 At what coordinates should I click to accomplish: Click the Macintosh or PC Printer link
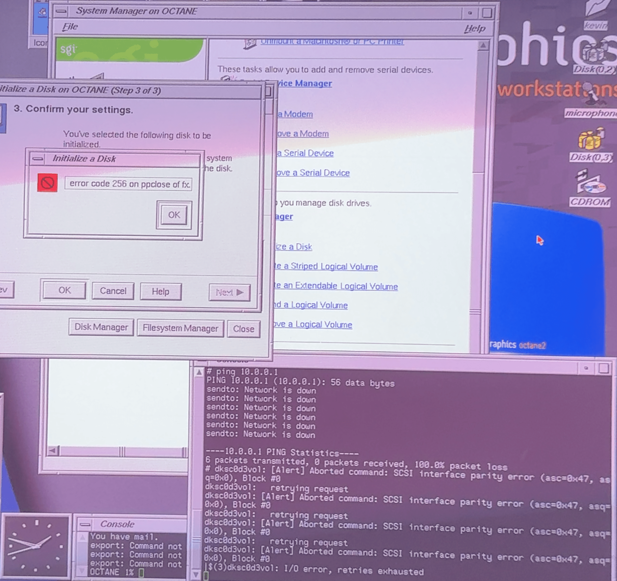point(332,41)
